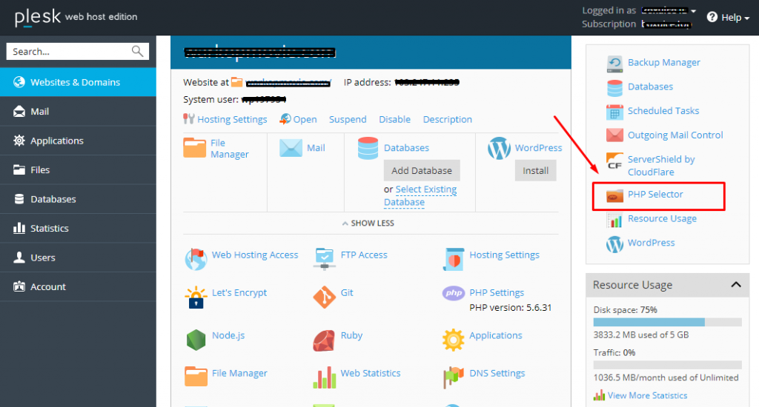Click the Backup Manager icon
The height and width of the screenshot is (407, 759).
point(614,63)
